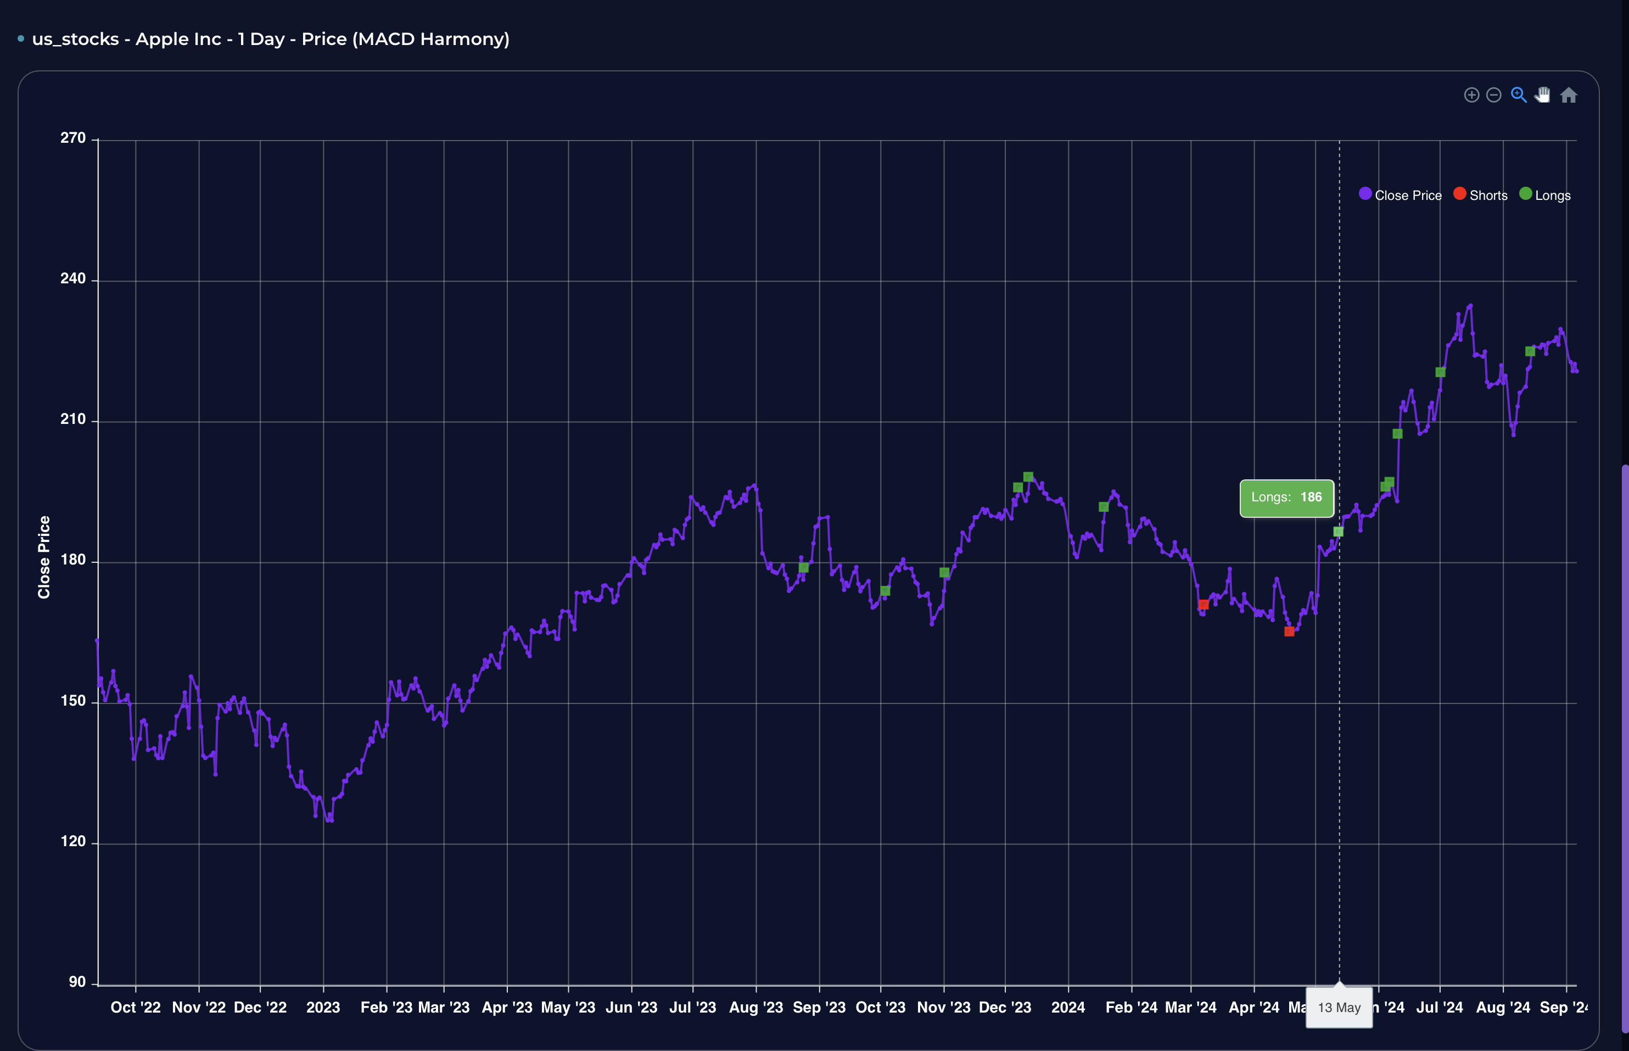This screenshot has width=1629, height=1051.
Task: Click the 'Apr '23' x-axis label
Action: click(507, 1007)
